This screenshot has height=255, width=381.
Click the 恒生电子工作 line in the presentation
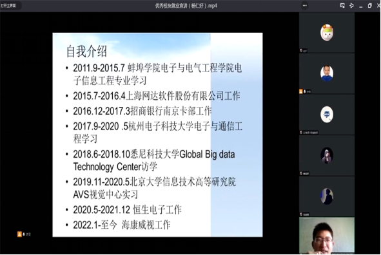point(127,210)
